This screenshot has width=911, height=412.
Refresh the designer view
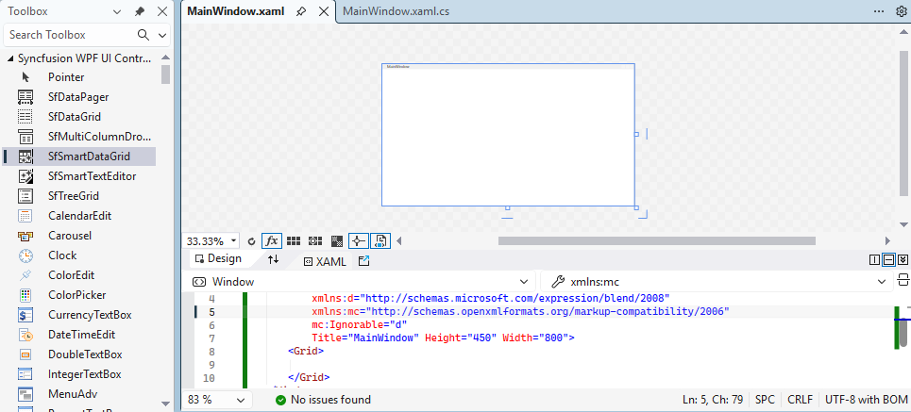pos(251,240)
